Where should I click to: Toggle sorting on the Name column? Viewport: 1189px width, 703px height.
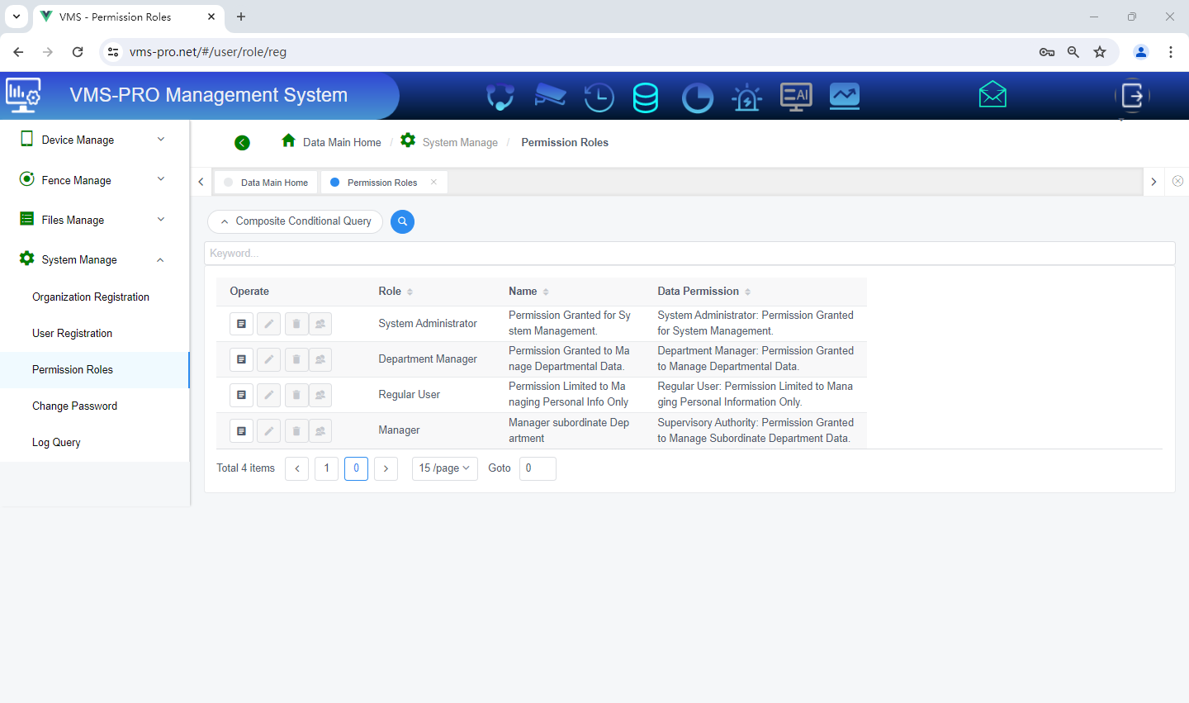tap(546, 291)
